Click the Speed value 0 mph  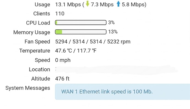tap(63, 60)
